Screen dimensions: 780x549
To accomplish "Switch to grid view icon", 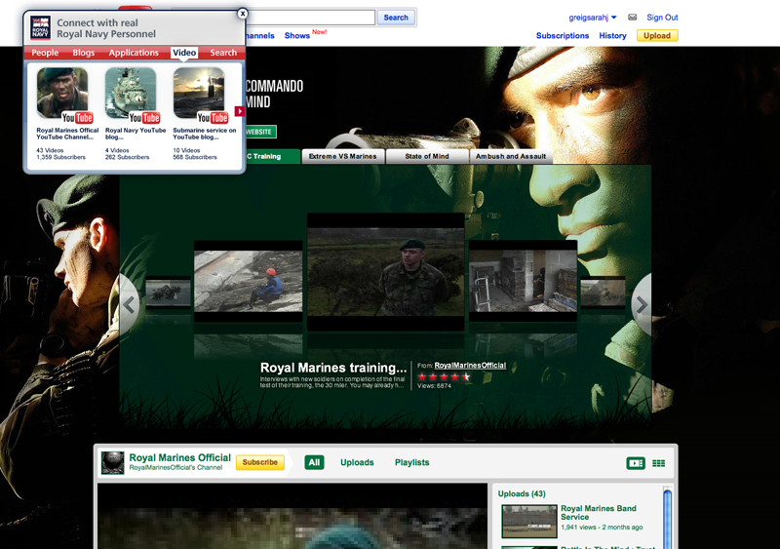I will 658,463.
